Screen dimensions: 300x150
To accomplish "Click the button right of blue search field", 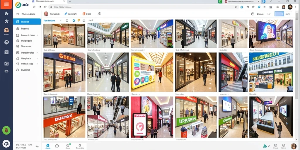I will pyautogui.click(x=288, y=14).
